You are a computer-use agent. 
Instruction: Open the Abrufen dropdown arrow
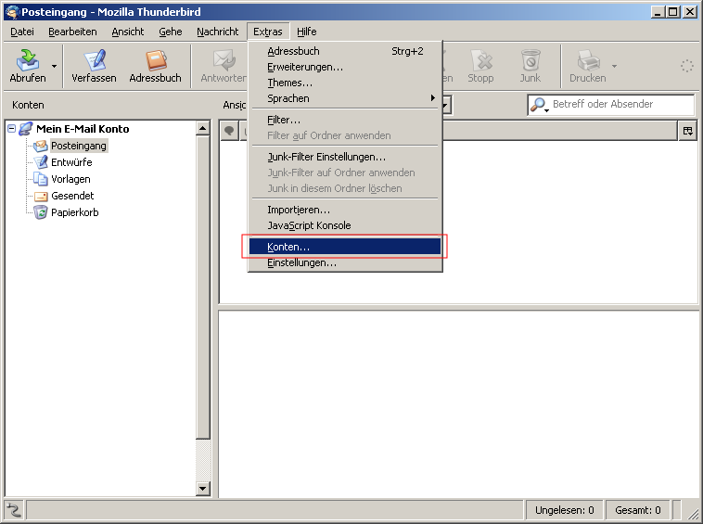54,66
